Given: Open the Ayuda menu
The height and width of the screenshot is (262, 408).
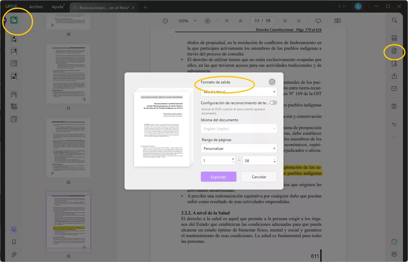Looking at the screenshot, I should (x=58, y=7).
